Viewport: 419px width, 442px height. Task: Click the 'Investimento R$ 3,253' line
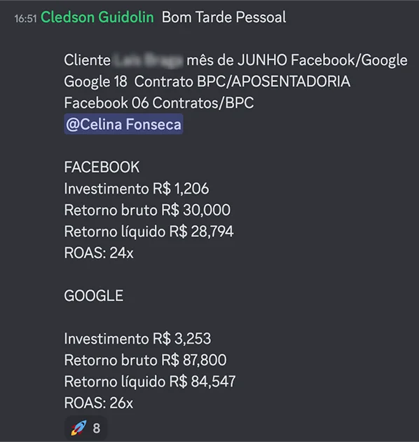pos(137,339)
